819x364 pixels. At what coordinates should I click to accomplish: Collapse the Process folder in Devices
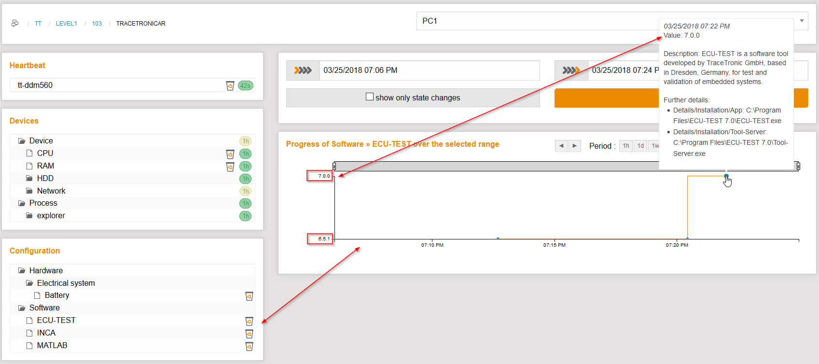22,203
